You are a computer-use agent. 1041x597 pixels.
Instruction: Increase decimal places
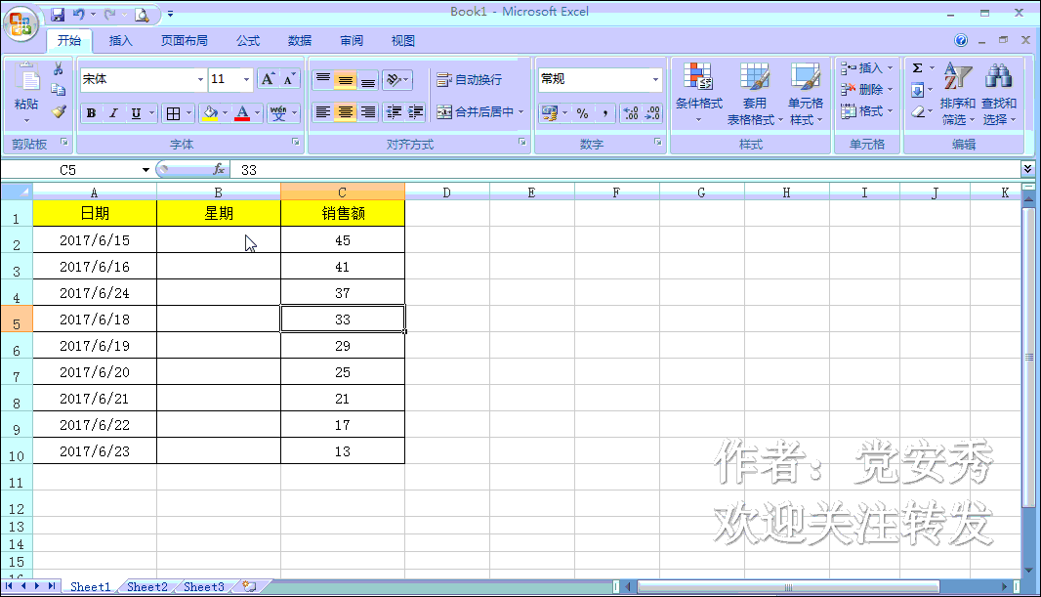click(x=631, y=113)
